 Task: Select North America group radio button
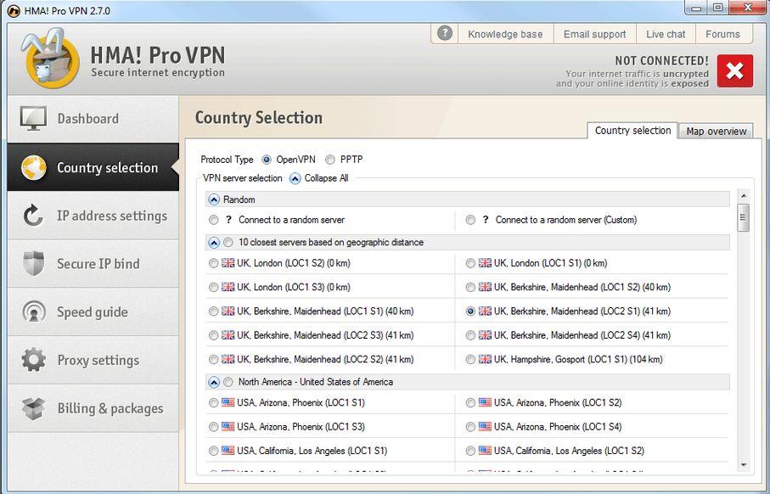(228, 382)
